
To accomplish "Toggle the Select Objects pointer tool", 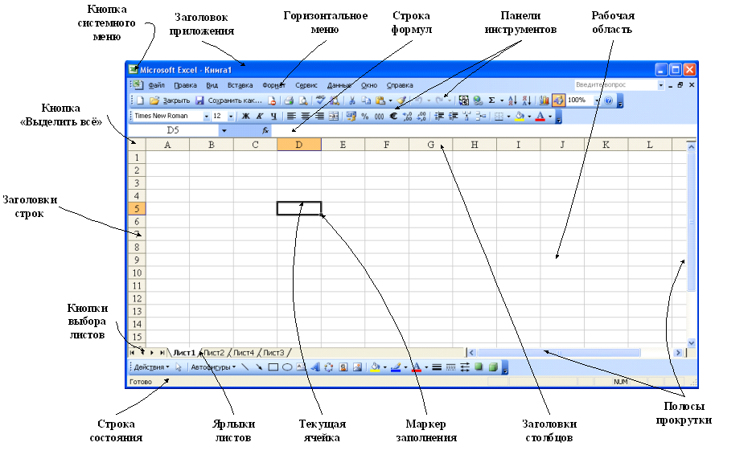I will pos(178,367).
